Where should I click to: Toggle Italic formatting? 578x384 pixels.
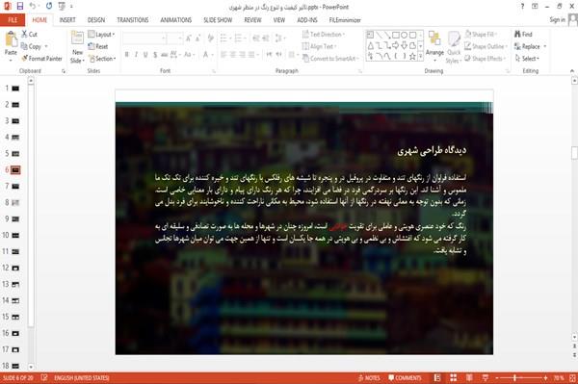point(136,55)
